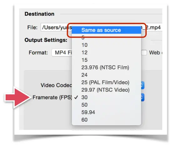The height and width of the screenshot is (145, 172).
Task: Open the Format MP4 dropdown
Action: click(62, 52)
